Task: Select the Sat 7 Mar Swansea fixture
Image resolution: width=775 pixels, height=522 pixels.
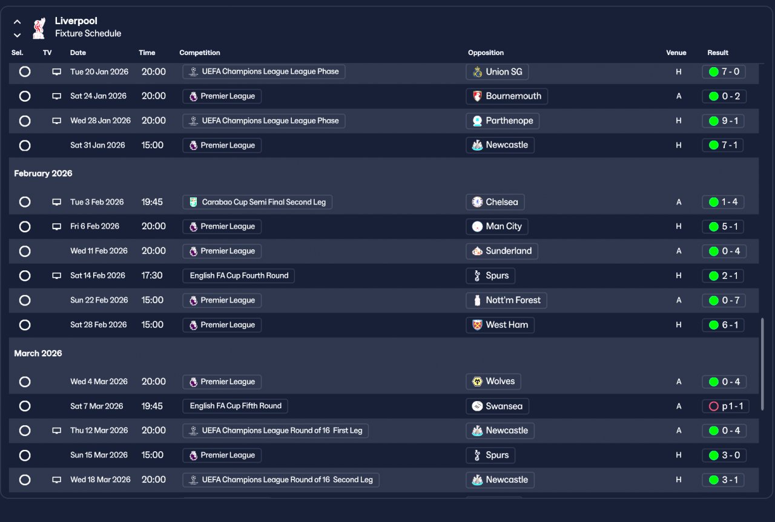Action: [25, 406]
